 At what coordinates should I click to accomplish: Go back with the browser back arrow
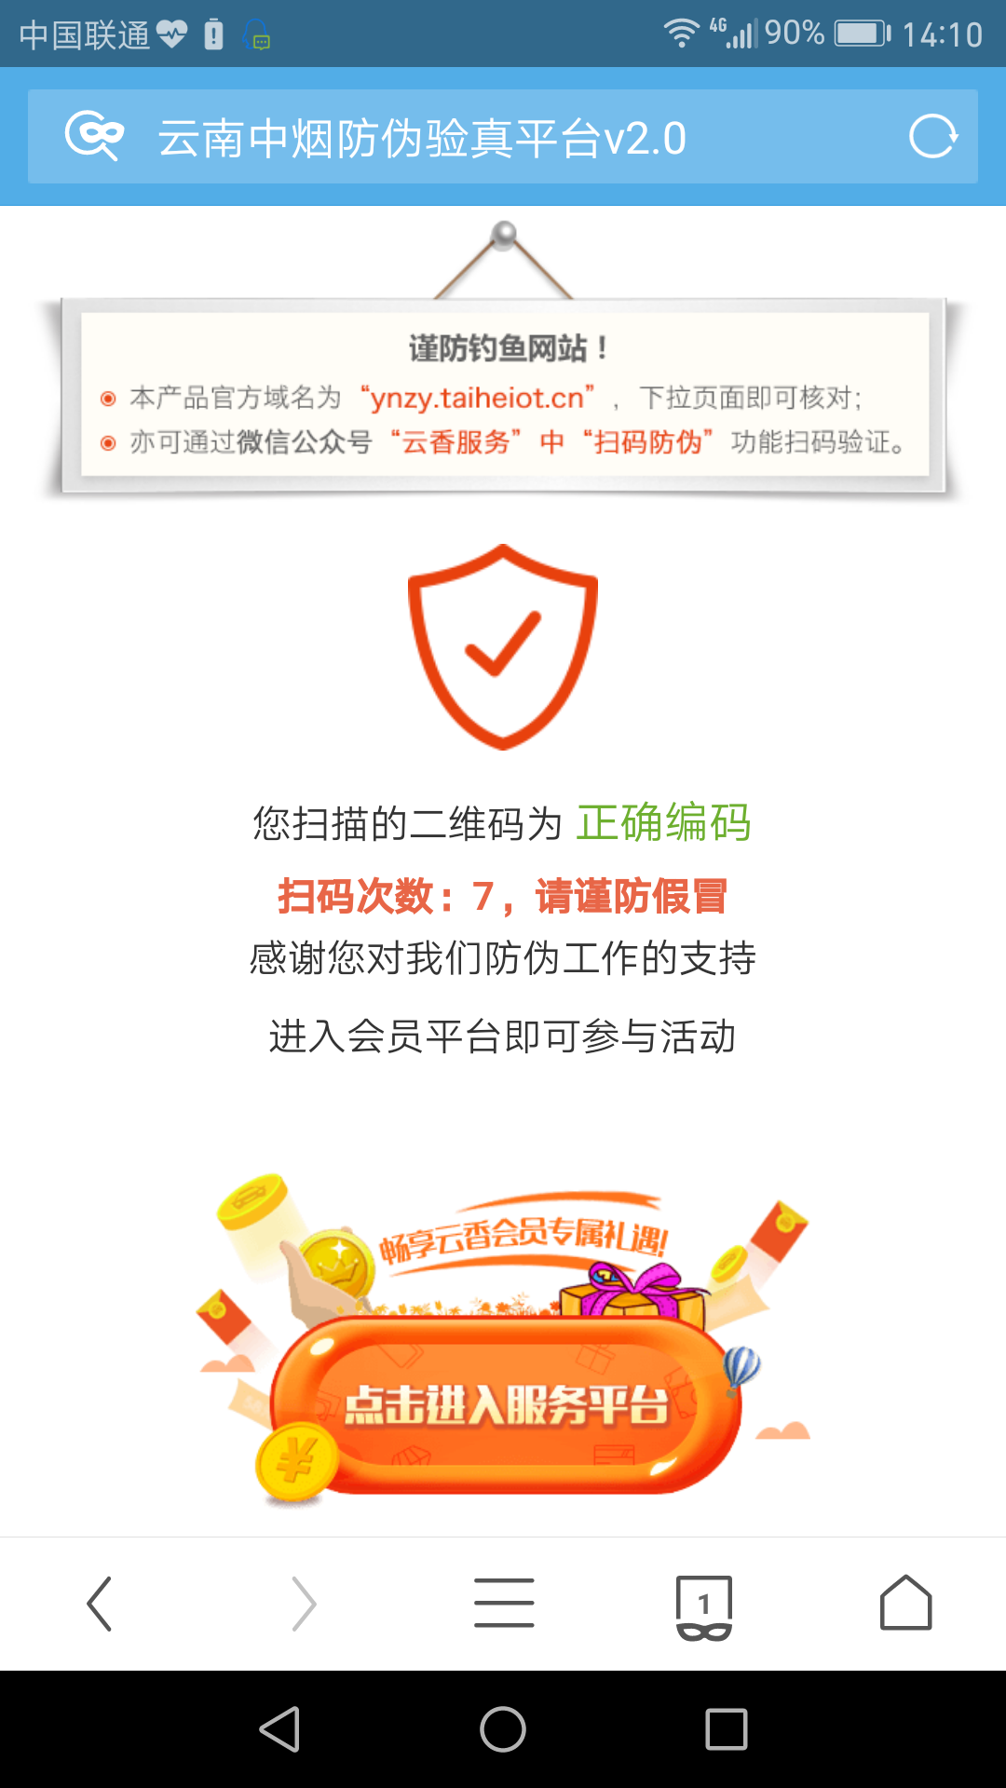(99, 1604)
